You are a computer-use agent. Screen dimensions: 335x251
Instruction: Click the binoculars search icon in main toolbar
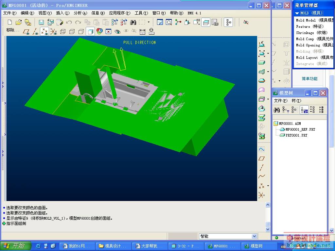pos(133,22)
